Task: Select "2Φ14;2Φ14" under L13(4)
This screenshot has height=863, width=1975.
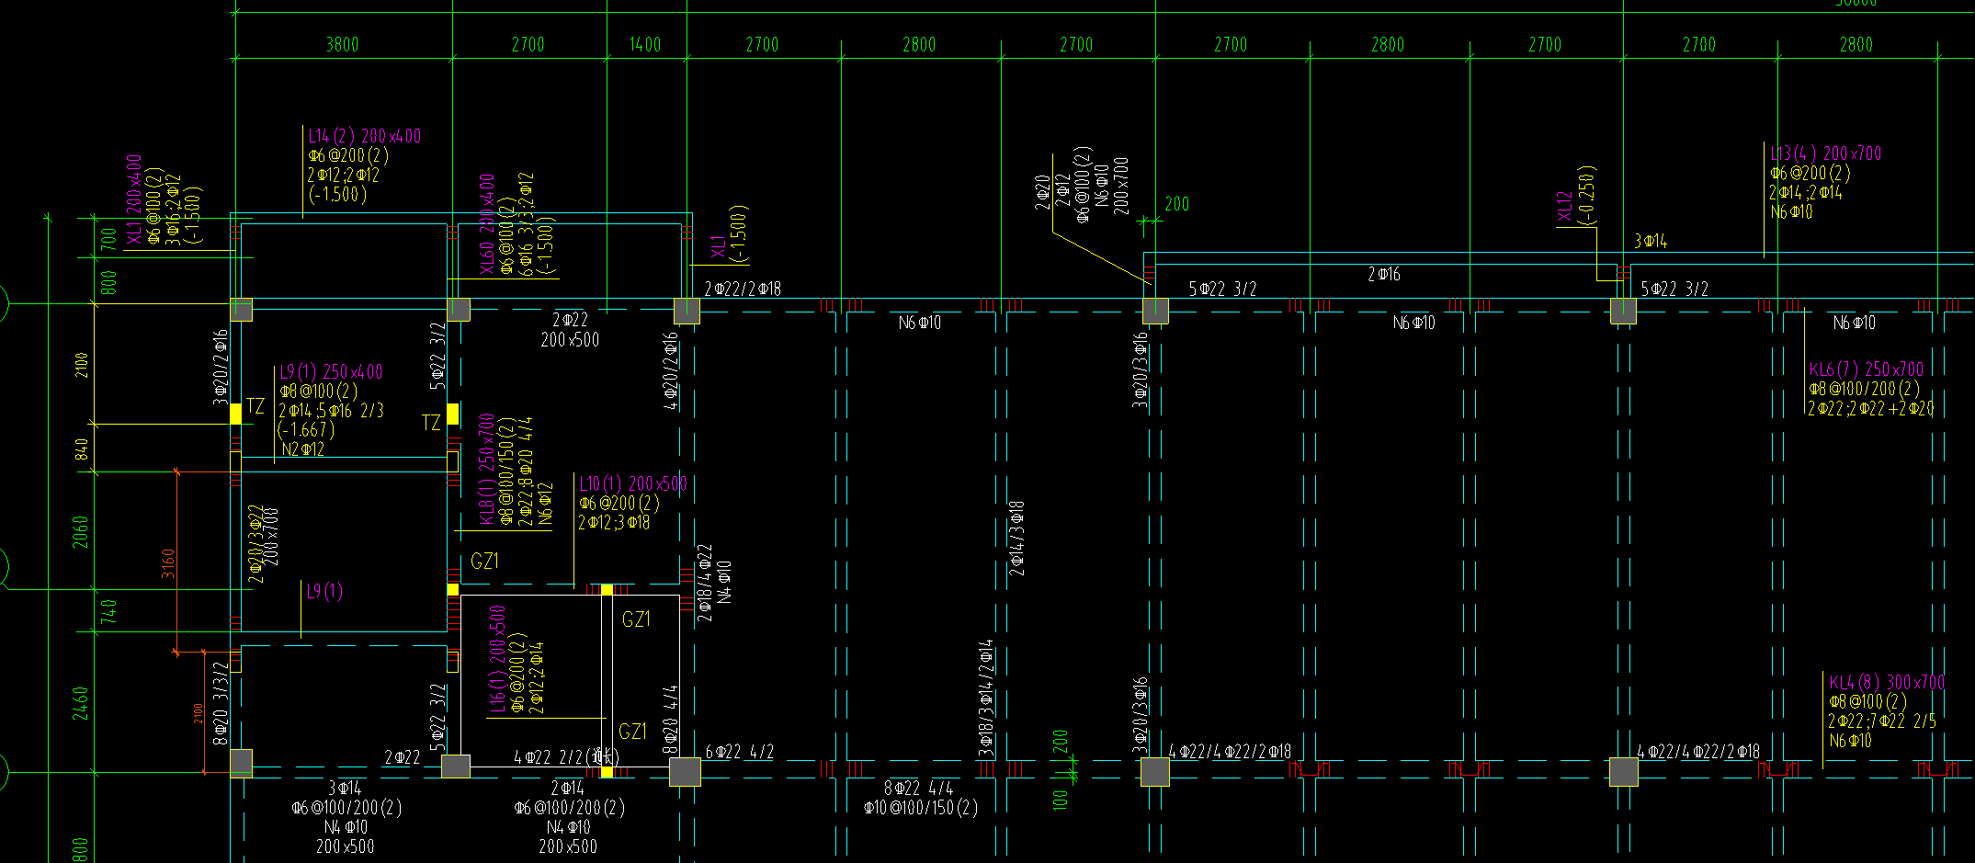Action: [1805, 192]
